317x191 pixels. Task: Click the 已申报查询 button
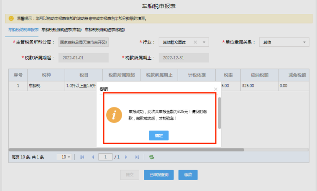coord(158,175)
